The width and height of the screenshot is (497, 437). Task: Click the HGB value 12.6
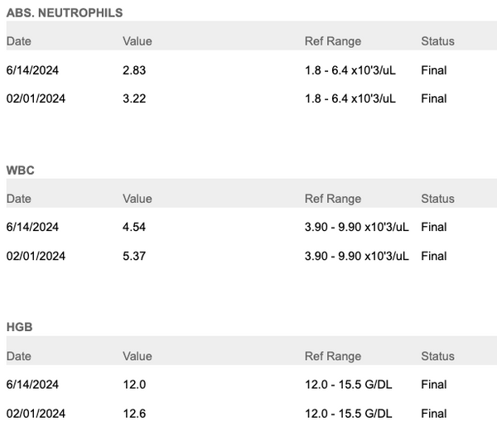[134, 413]
